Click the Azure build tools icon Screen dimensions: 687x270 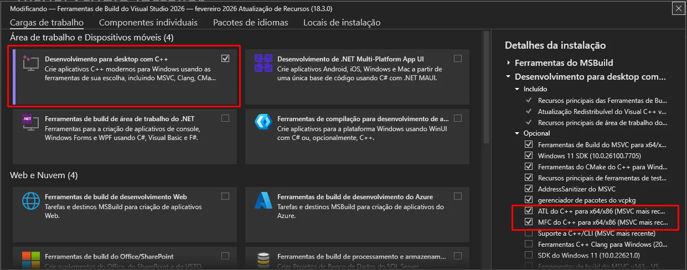click(264, 201)
